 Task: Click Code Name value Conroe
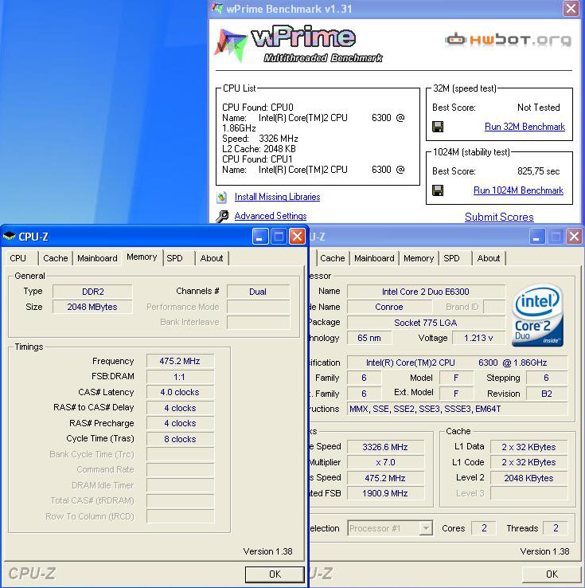click(x=389, y=307)
